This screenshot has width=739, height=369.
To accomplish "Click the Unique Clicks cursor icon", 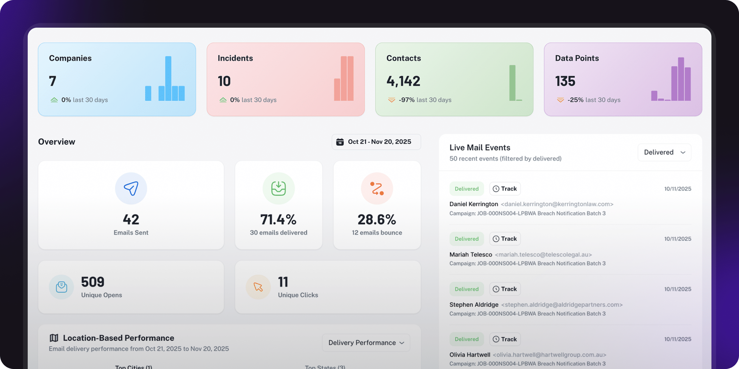I will [258, 287].
